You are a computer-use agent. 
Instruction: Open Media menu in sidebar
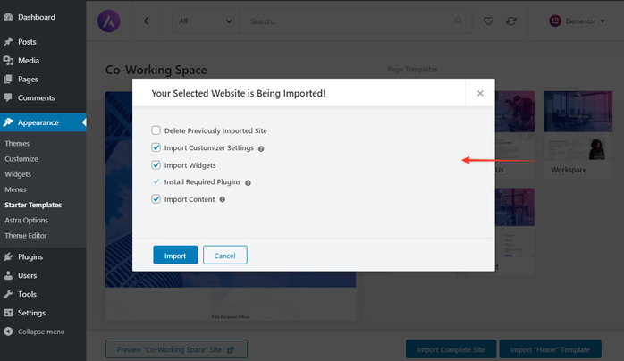tap(29, 61)
